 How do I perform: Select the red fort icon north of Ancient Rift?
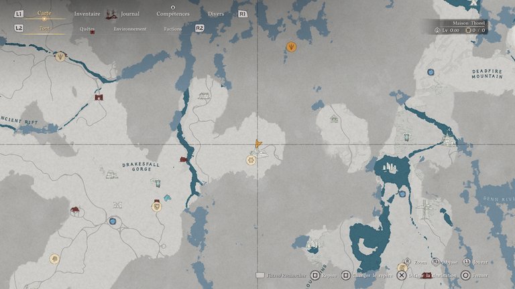[x=99, y=97]
